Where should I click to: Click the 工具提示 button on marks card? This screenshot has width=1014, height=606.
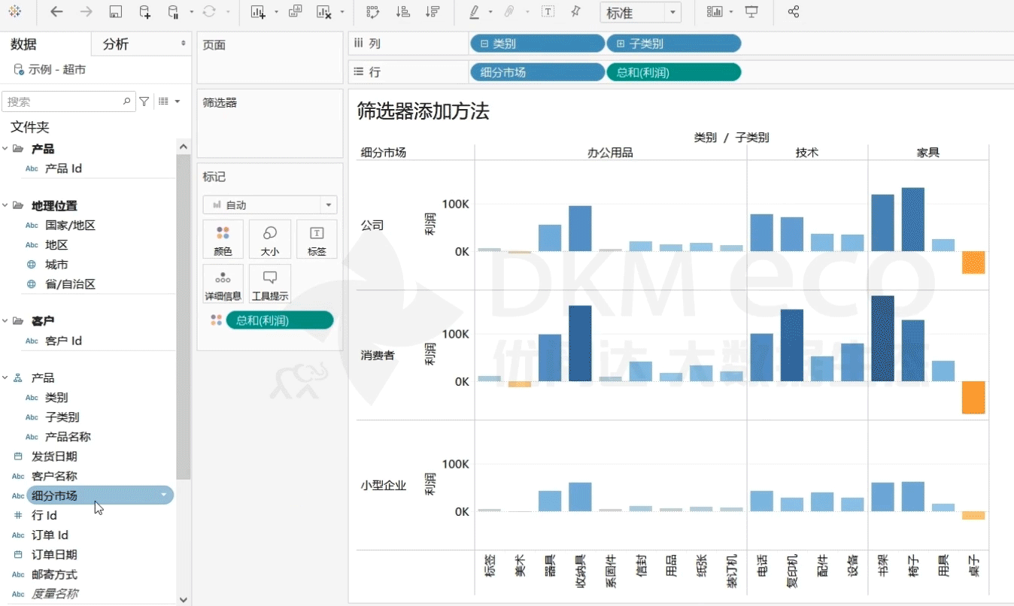click(x=270, y=284)
